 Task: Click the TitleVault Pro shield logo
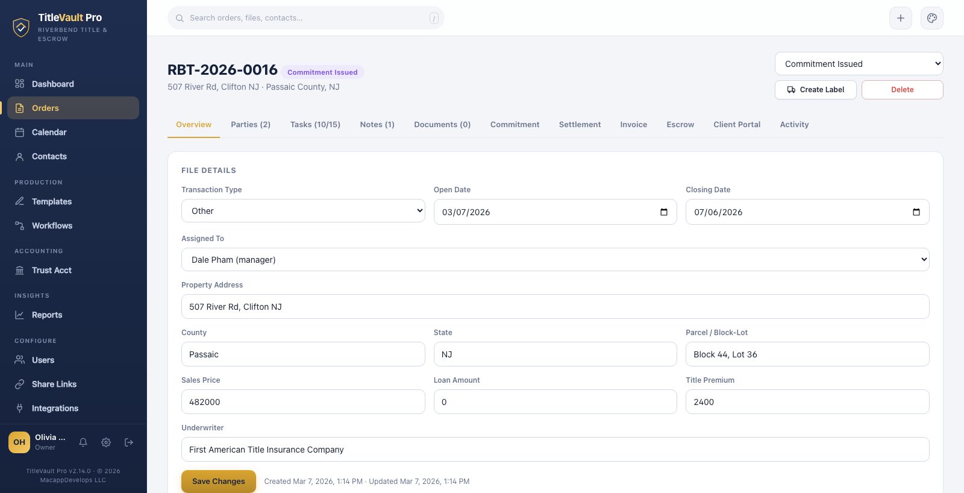coord(21,27)
